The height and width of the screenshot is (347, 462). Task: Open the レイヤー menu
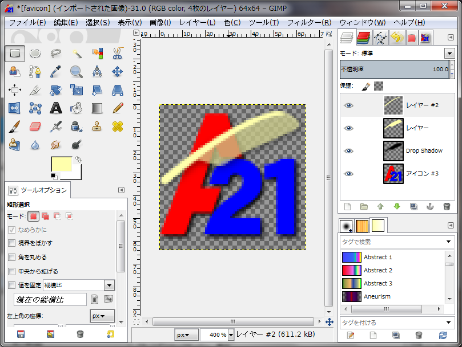point(197,23)
